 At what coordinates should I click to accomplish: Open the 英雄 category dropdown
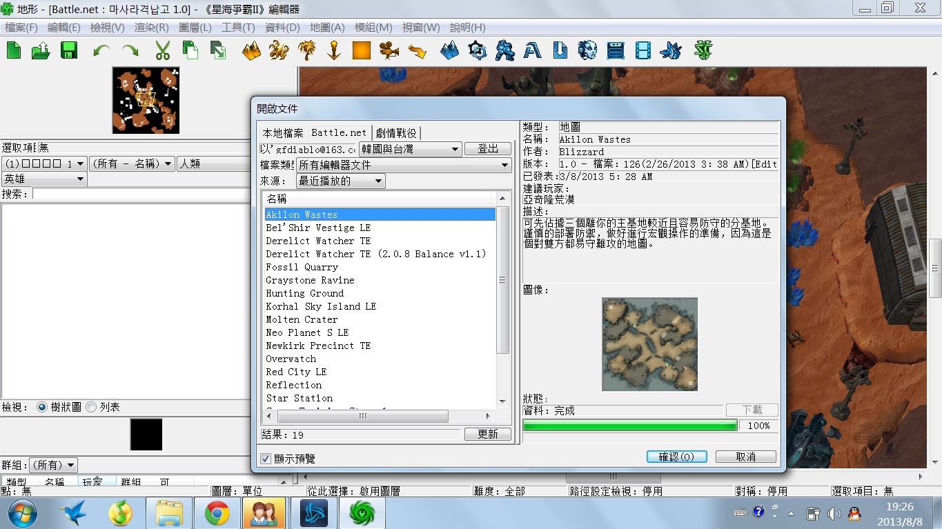tap(43, 179)
